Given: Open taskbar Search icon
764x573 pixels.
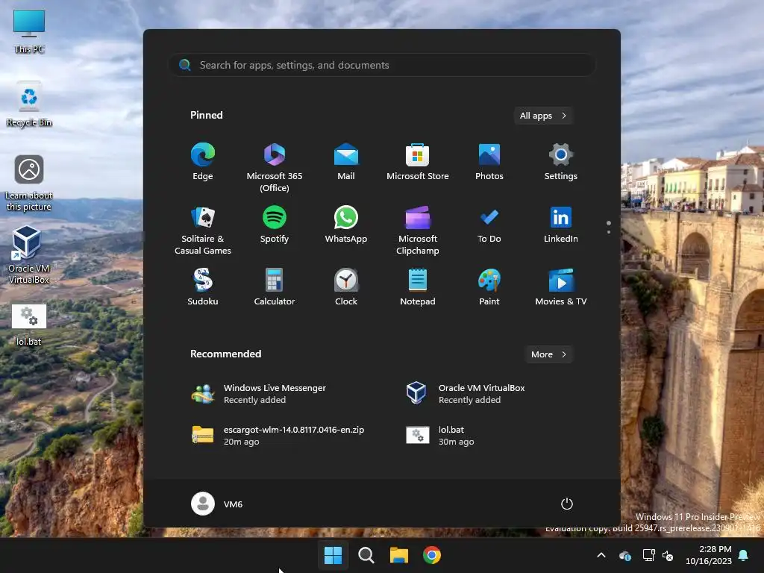Looking at the screenshot, I should click(x=366, y=555).
